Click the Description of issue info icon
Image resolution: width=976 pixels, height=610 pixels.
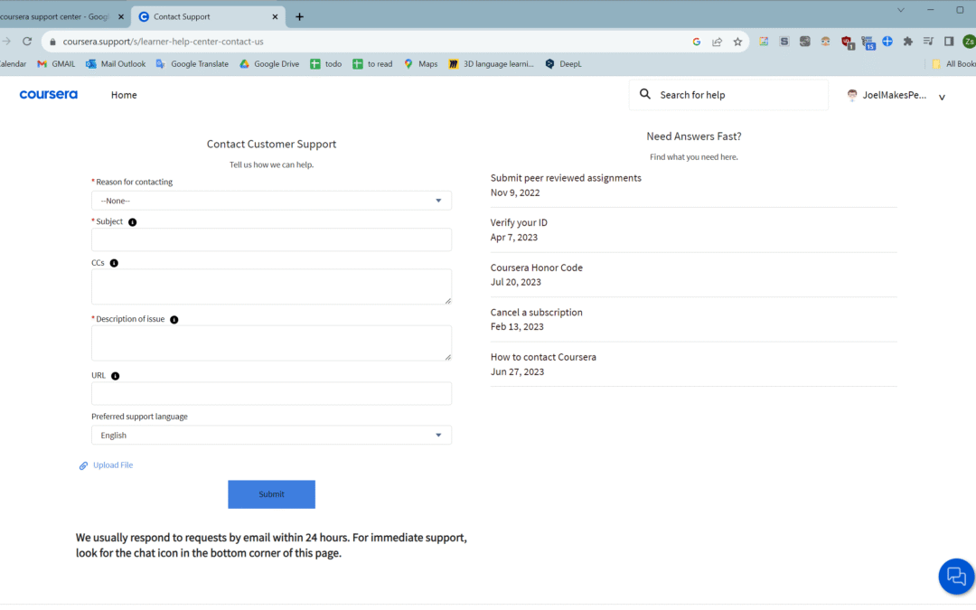174,320
